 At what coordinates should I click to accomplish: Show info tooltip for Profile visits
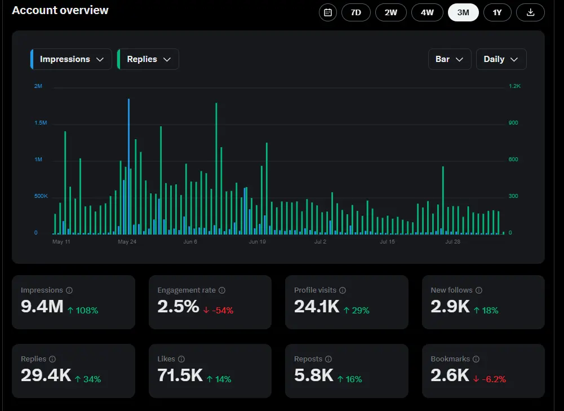tap(343, 290)
